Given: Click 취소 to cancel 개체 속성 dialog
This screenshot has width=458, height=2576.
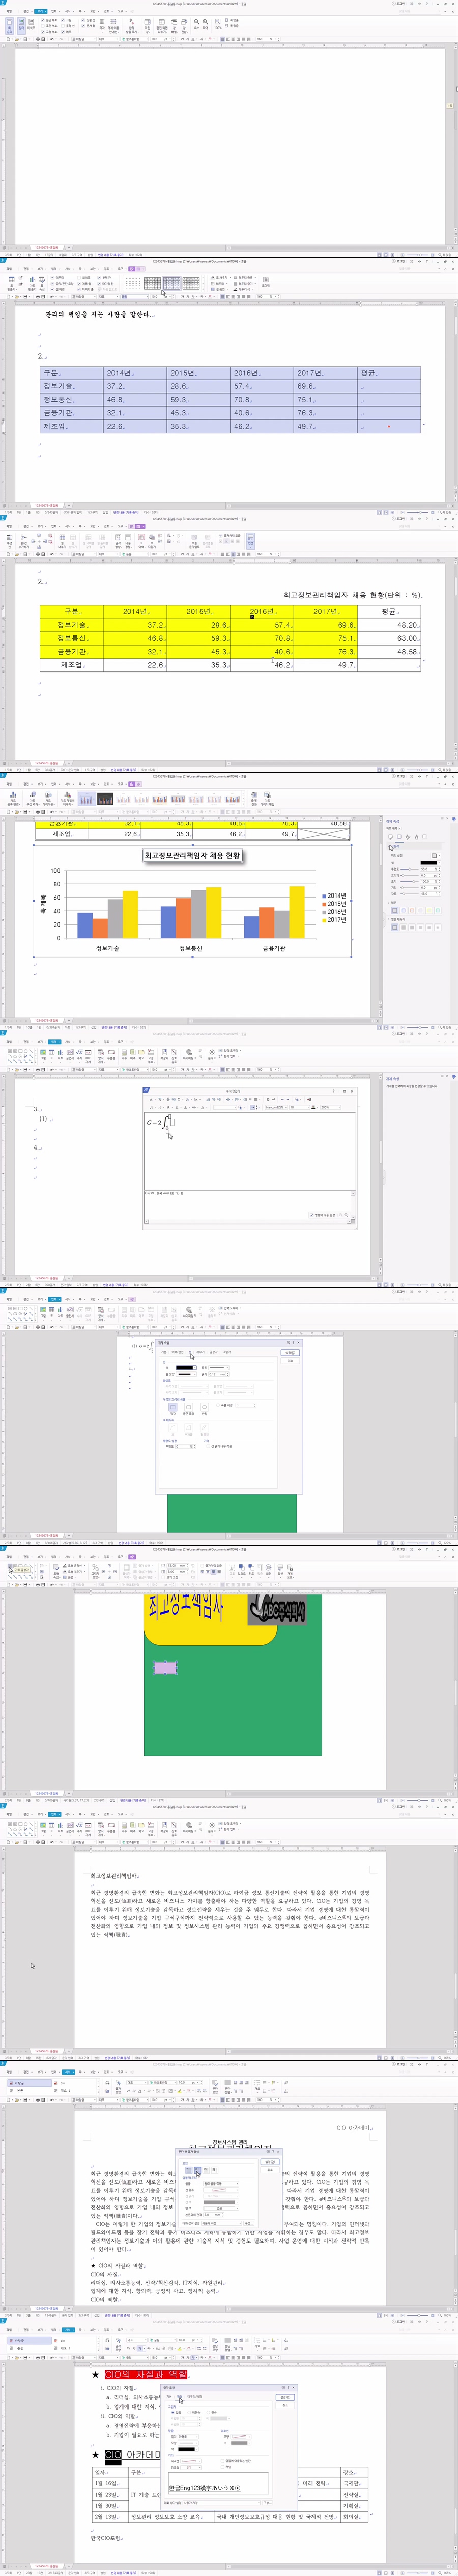Looking at the screenshot, I should pyautogui.click(x=290, y=1361).
